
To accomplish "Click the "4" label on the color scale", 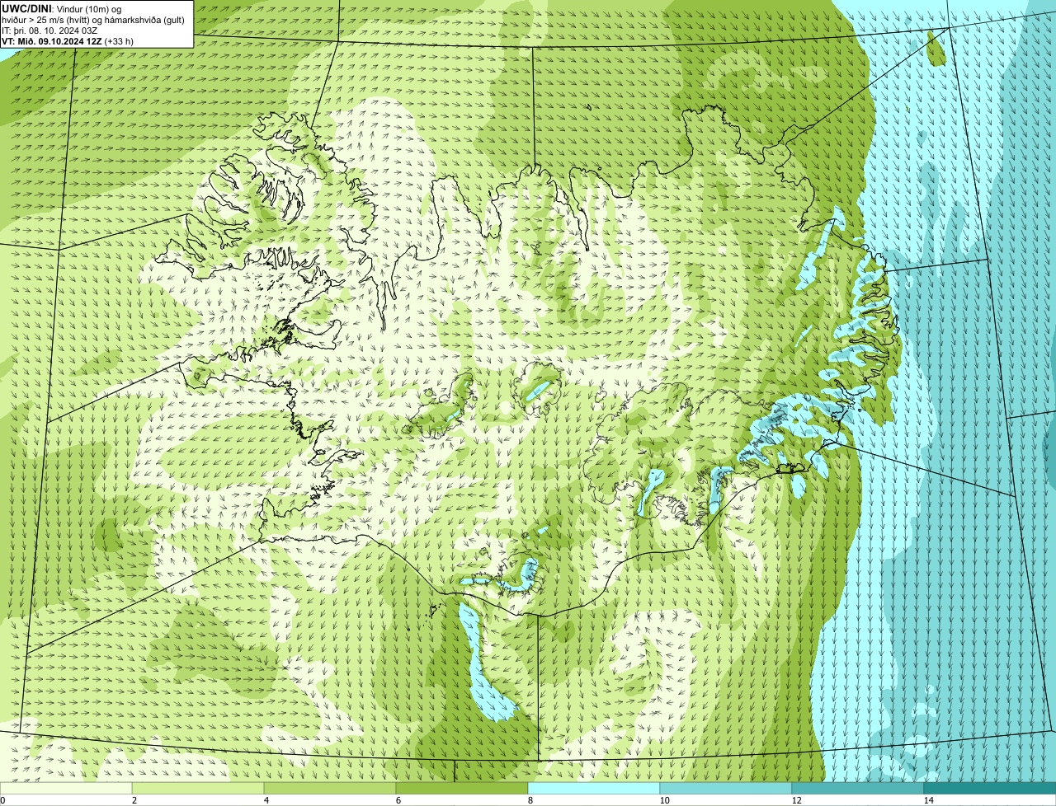I will 266,800.
